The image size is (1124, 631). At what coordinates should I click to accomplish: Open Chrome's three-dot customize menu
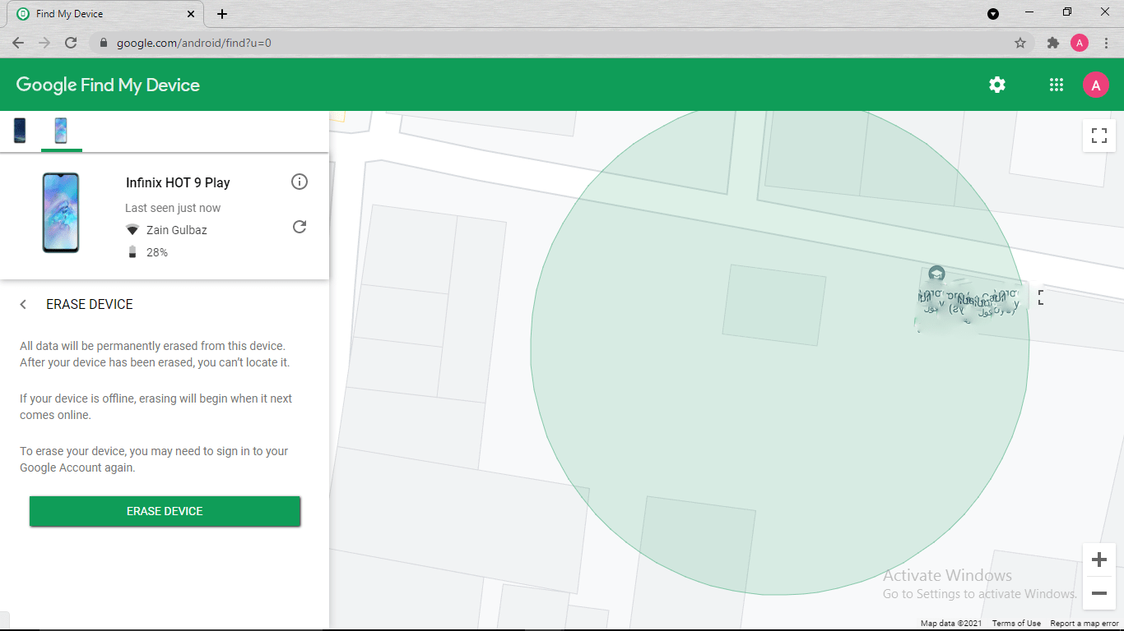[1106, 43]
